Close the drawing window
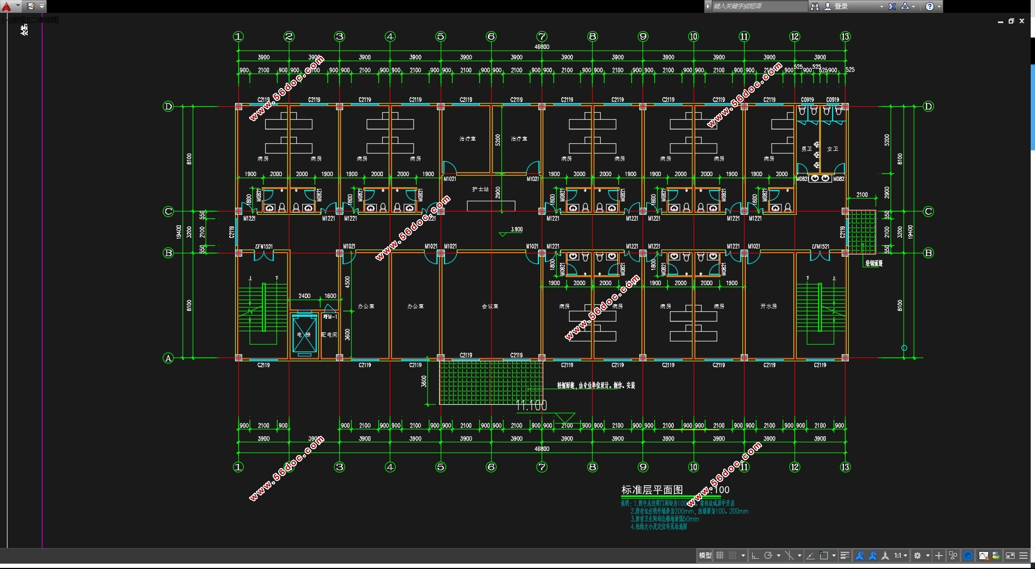Viewport: 1035px width, 569px height. pyautogui.click(x=1022, y=21)
